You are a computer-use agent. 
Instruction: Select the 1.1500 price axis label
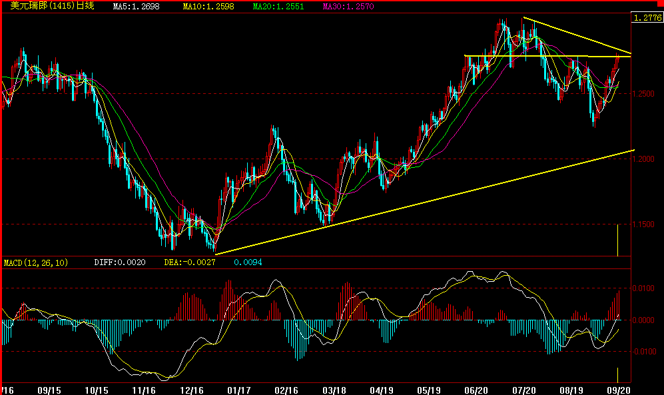pos(645,224)
